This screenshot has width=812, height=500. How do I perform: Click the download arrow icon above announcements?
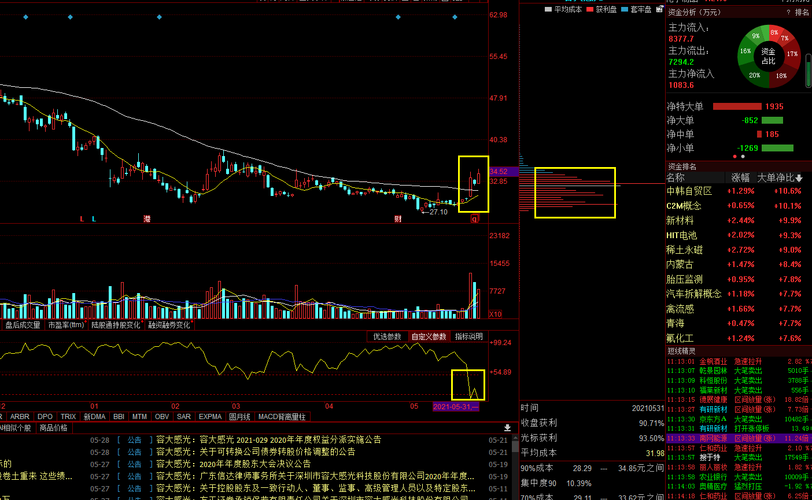507,428
